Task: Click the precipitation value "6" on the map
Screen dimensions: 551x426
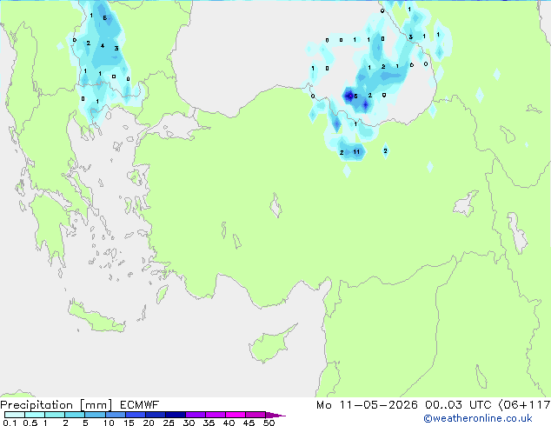Action: 104,18
